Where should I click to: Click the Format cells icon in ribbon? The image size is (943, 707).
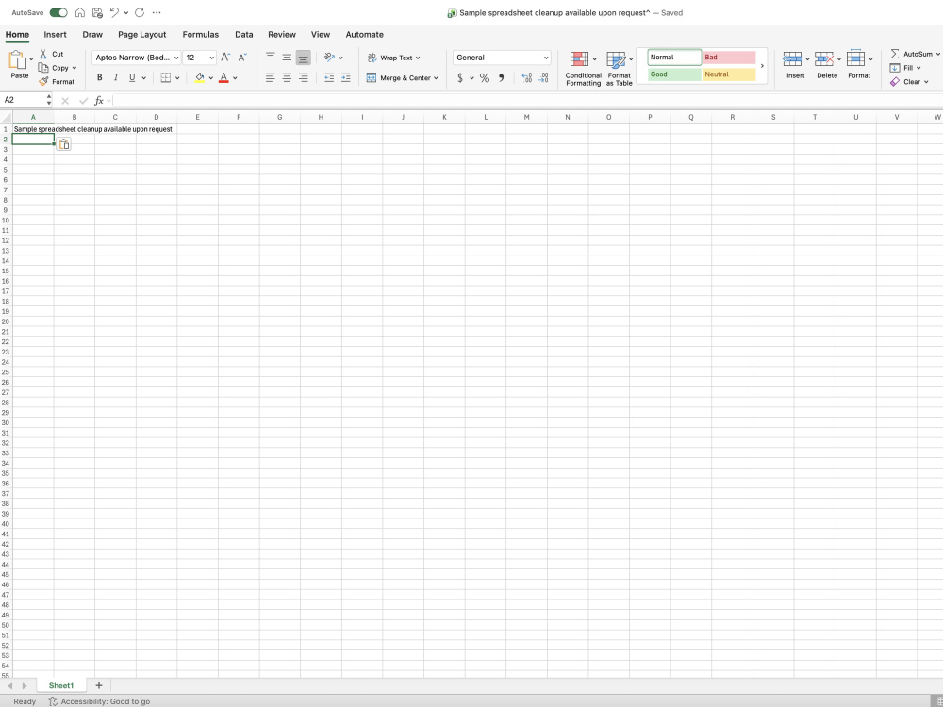tap(856, 58)
